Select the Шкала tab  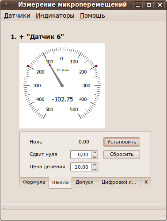[61, 182]
